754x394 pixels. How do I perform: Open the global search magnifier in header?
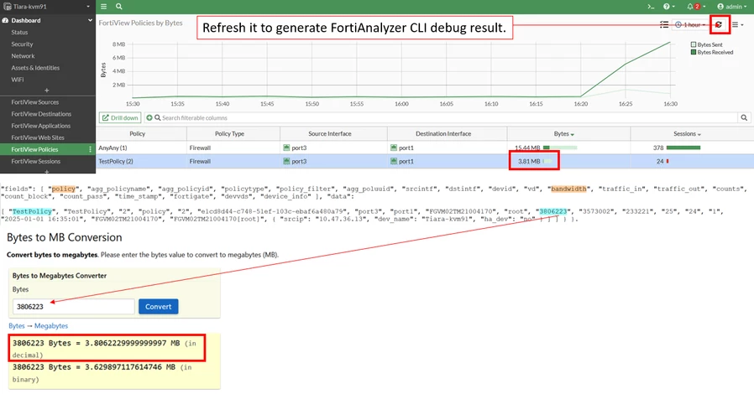(118, 7)
